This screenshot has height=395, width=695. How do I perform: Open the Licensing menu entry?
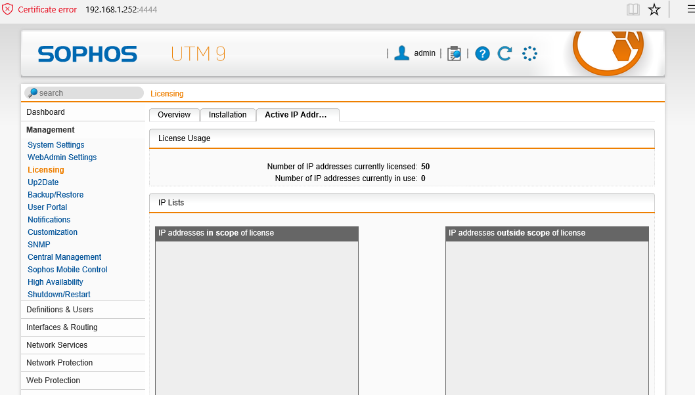click(x=45, y=169)
